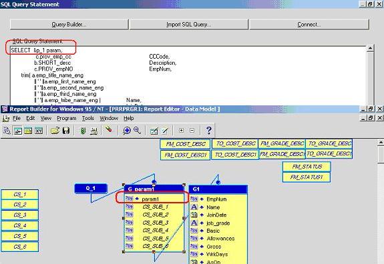Screen dimensions: 384x264
Task: Select the Q_1 query object
Action: (x=91, y=189)
